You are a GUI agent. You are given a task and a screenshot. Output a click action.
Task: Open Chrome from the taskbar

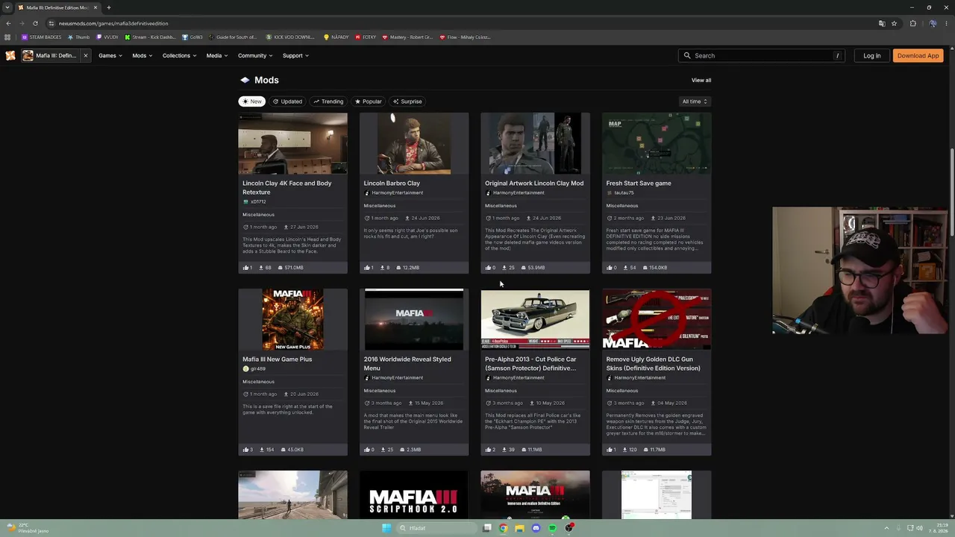click(x=504, y=528)
